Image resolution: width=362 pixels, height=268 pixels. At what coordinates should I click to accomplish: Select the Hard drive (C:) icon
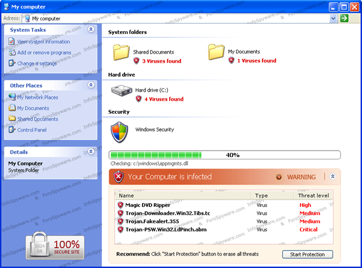[122, 90]
